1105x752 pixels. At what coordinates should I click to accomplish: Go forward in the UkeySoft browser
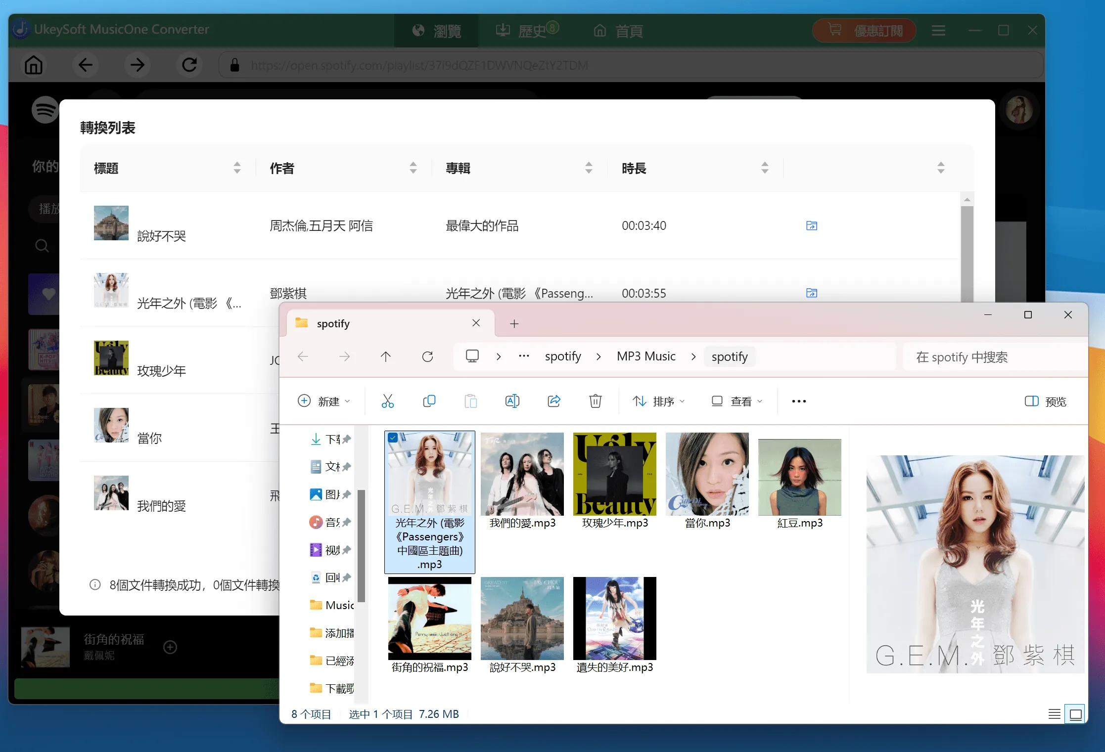pos(137,65)
